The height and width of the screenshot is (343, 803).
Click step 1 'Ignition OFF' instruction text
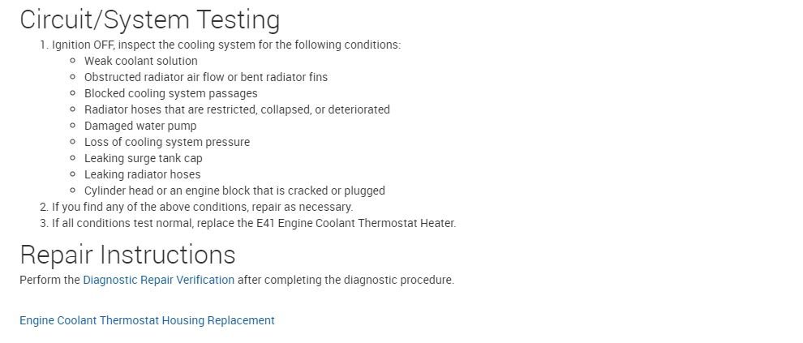point(83,45)
